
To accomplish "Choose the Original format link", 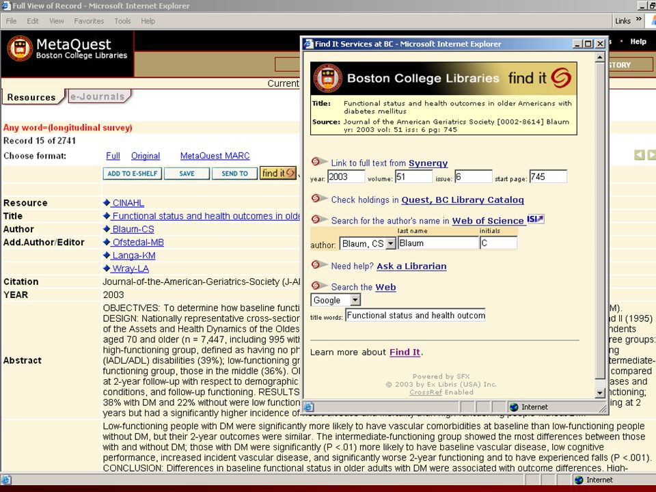I will [x=146, y=156].
